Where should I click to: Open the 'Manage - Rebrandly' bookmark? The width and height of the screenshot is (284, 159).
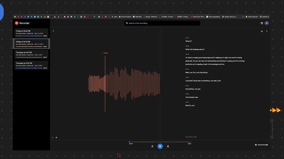[x=150, y=17]
